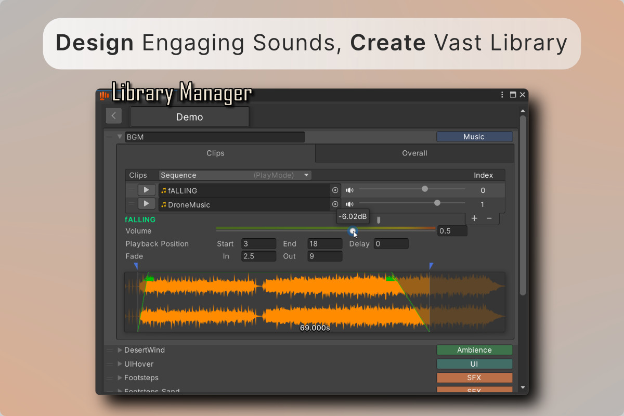The image size is (624, 416).
Task: Click the left green fade-in handle
Action: [149, 279]
